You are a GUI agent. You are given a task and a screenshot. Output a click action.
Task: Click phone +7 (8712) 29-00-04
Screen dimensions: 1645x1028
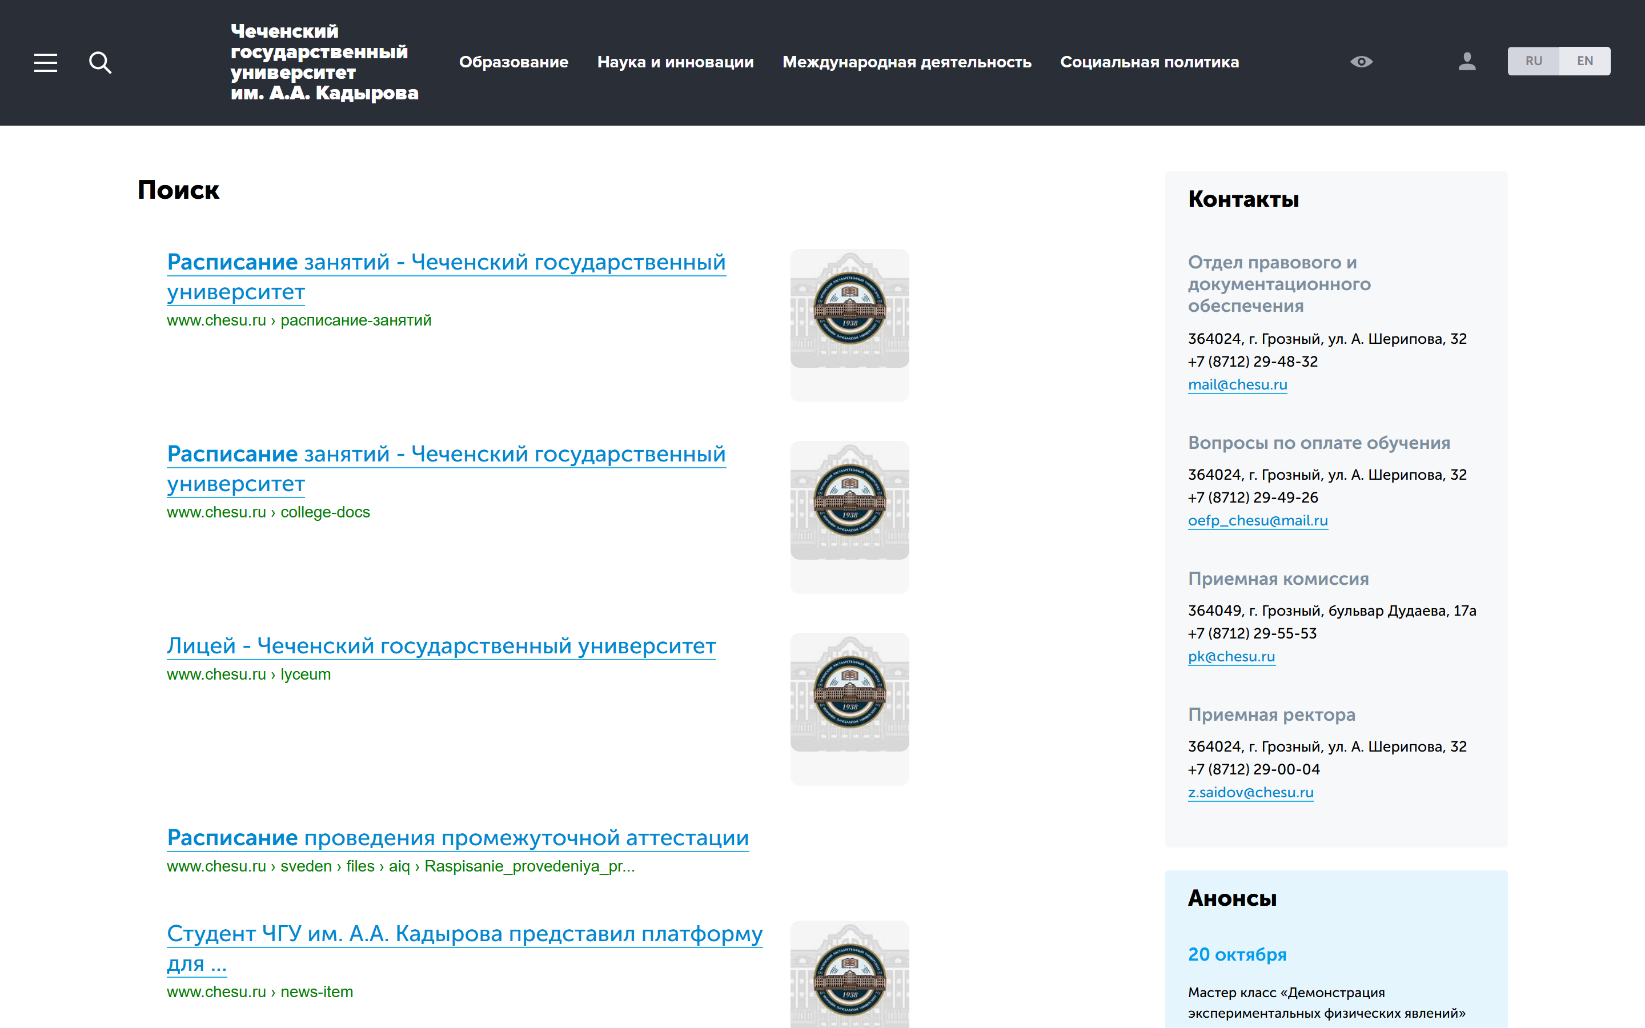(x=1254, y=770)
